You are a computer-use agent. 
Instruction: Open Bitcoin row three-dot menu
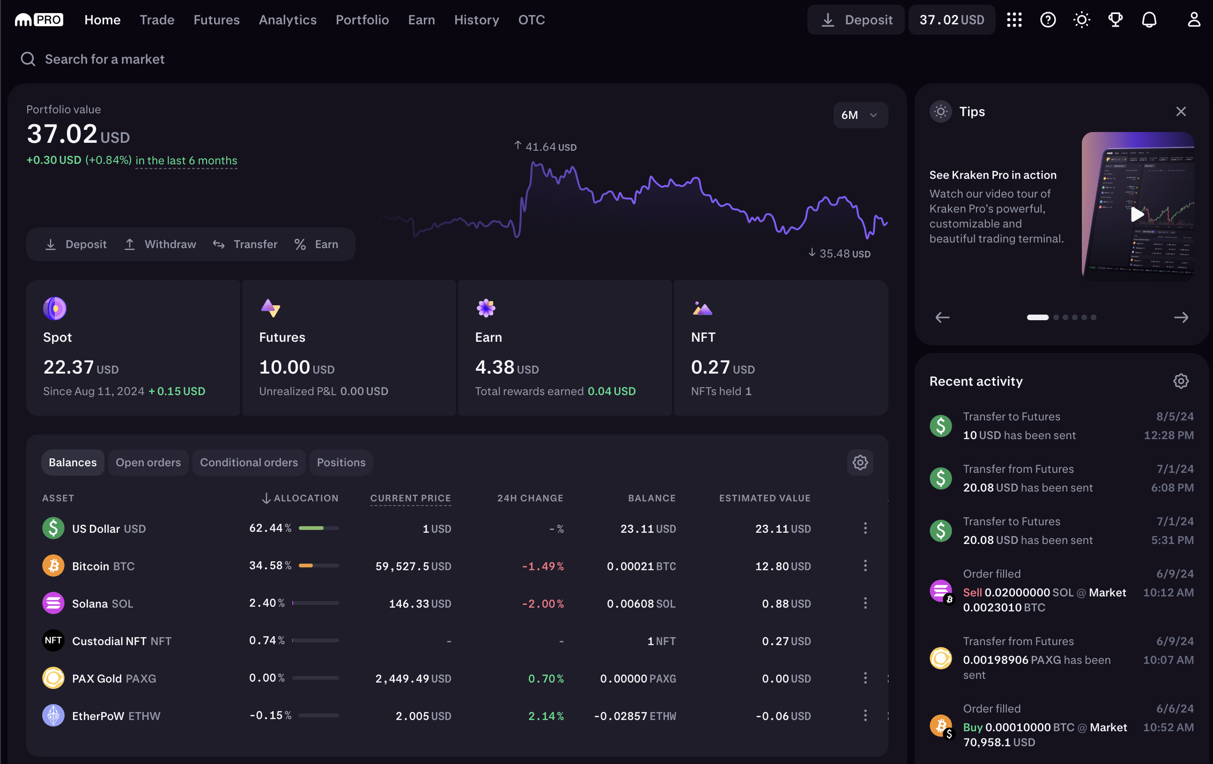point(865,566)
